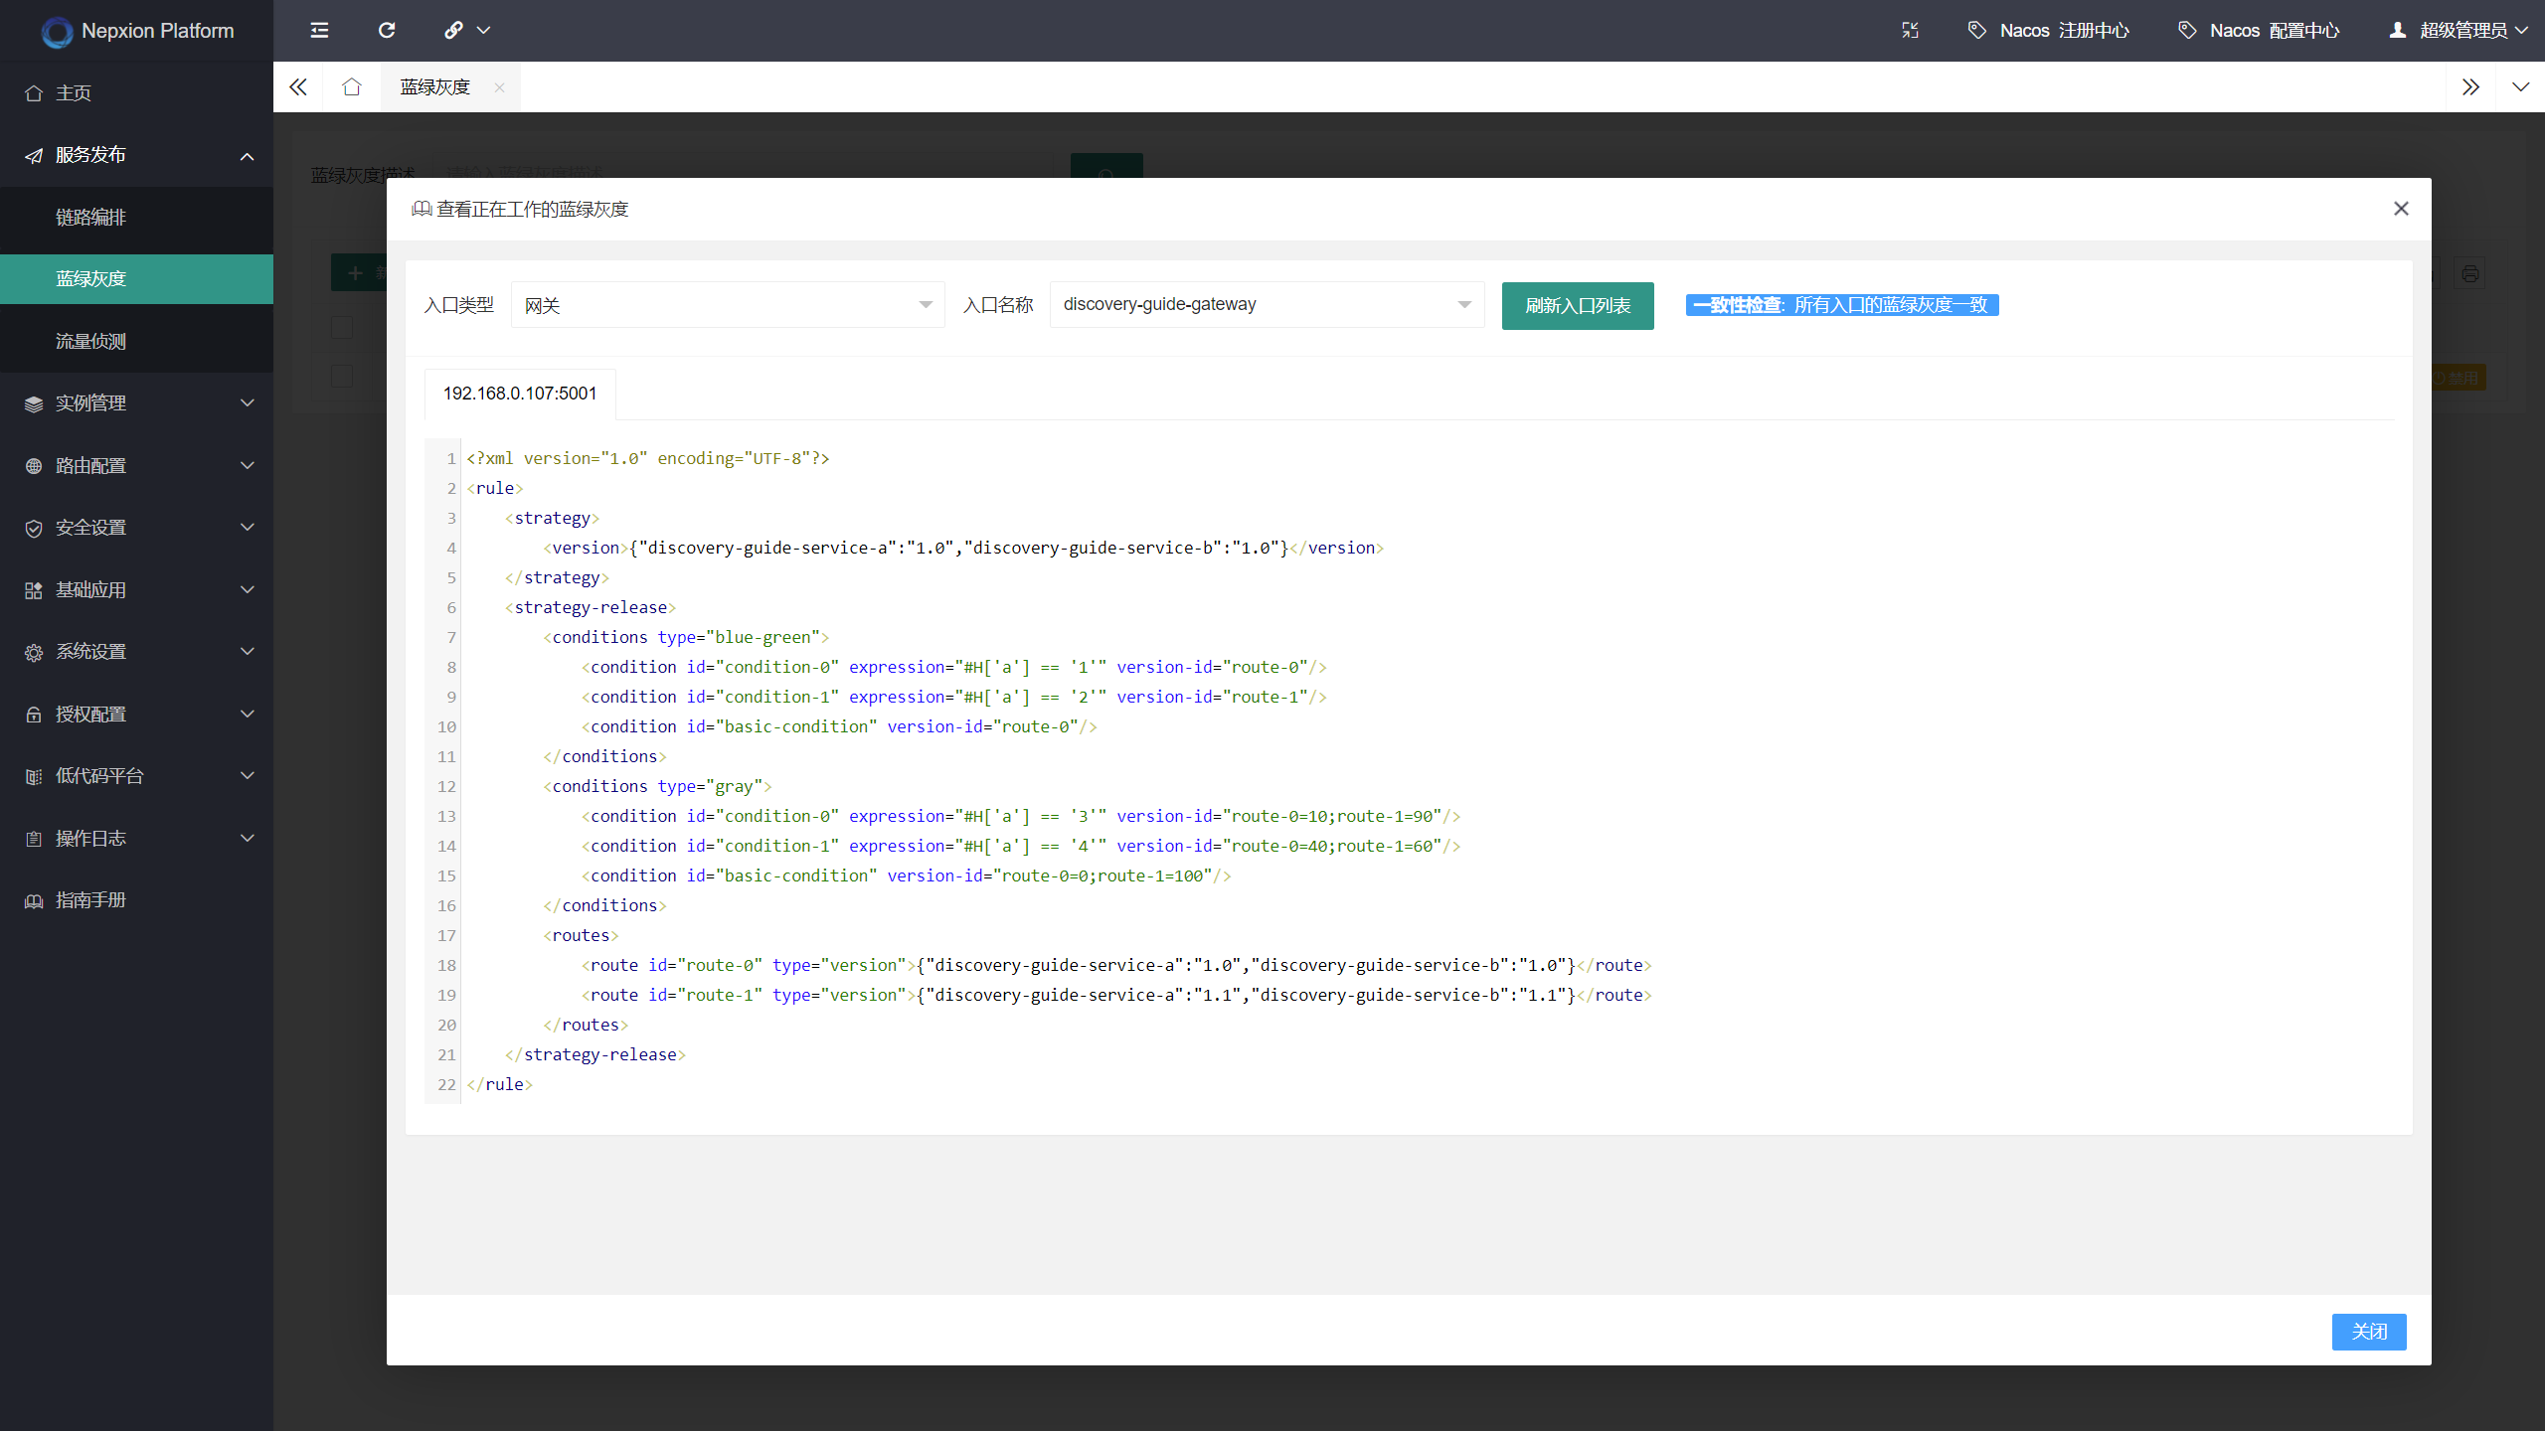2545x1431 pixels.
Task: Click the 刷新入口列表 button
Action: pos(1577,305)
